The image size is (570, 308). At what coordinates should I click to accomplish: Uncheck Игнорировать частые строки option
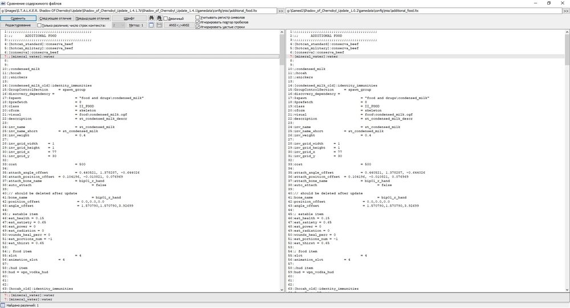[x=198, y=27]
